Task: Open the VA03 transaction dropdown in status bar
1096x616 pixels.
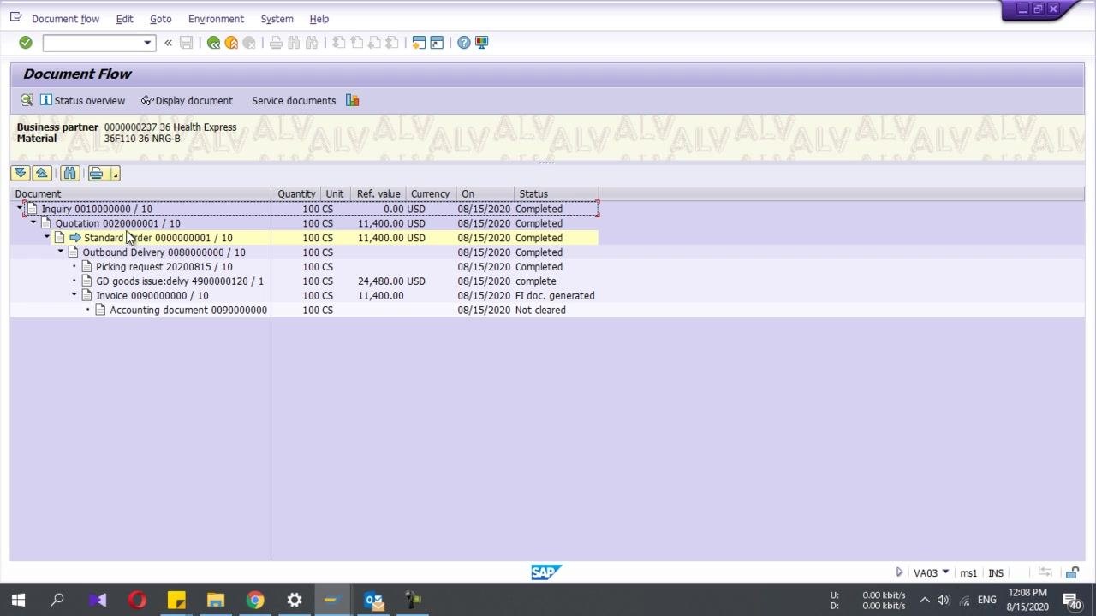Action: pyautogui.click(x=945, y=572)
